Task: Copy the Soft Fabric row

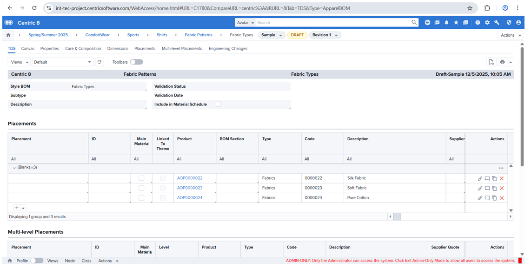Action: click(494, 189)
